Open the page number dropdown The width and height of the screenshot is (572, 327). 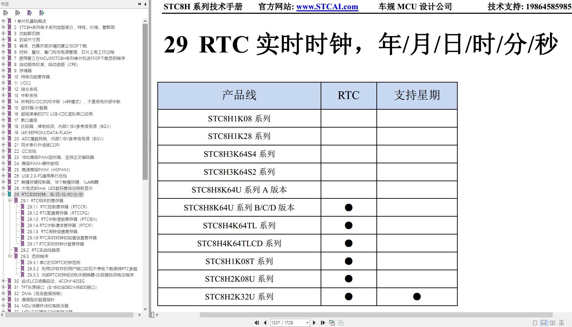point(307,323)
